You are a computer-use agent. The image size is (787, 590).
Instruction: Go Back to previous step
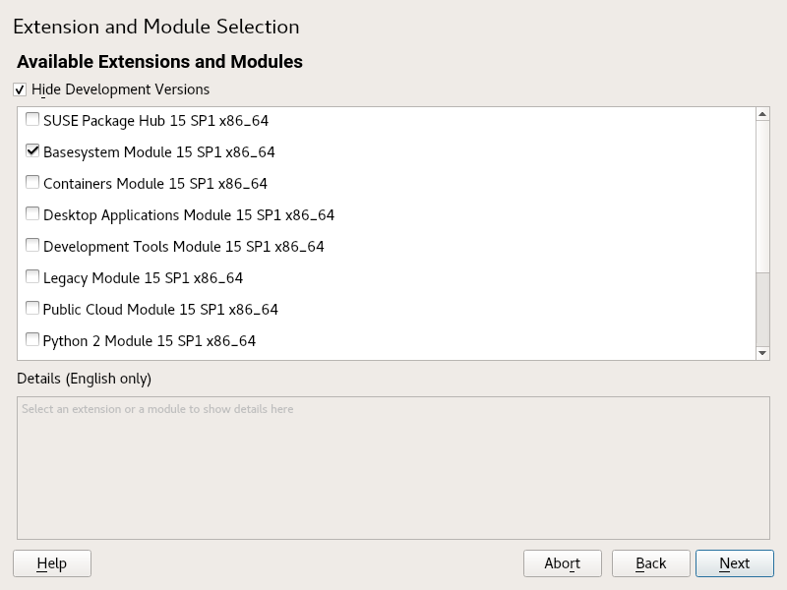point(650,563)
